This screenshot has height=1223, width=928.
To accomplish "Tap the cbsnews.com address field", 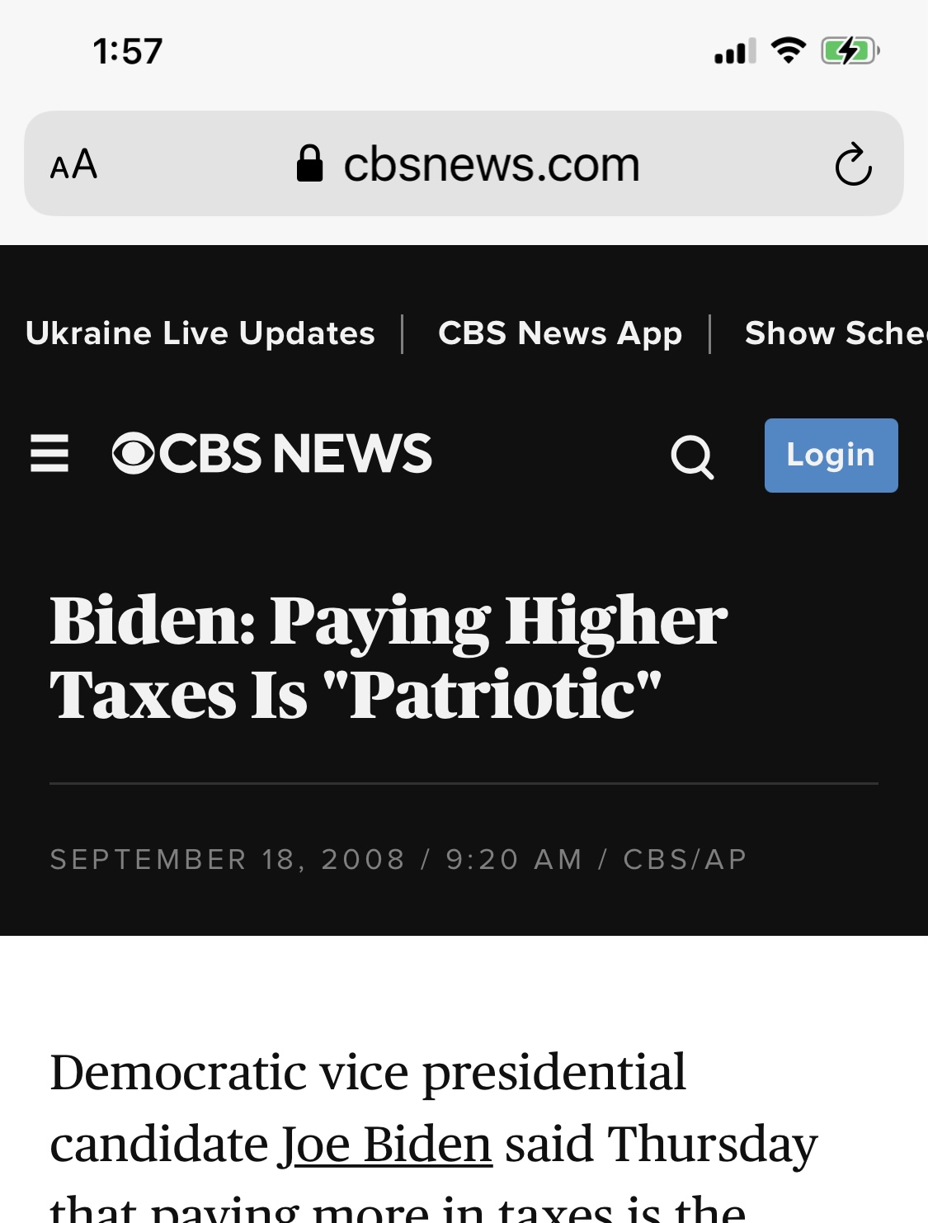I will 464,163.
